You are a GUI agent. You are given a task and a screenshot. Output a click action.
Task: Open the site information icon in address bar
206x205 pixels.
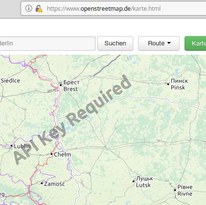point(29,8)
